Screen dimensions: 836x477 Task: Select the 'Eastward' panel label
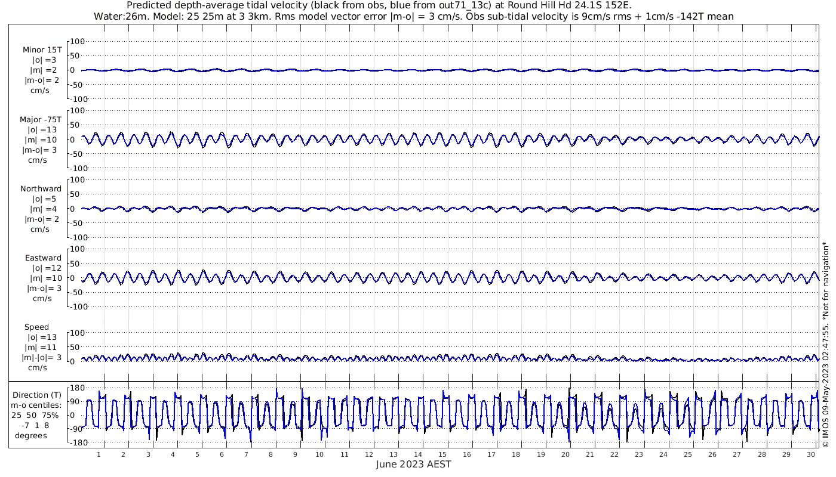point(43,258)
